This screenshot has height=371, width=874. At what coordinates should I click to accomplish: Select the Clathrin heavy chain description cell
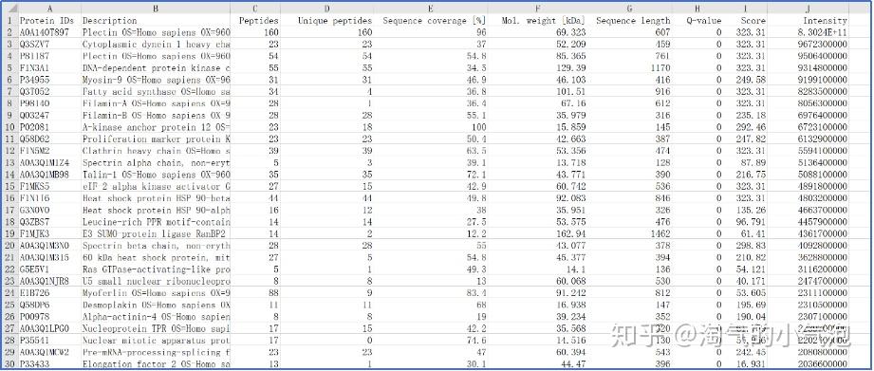point(156,151)
